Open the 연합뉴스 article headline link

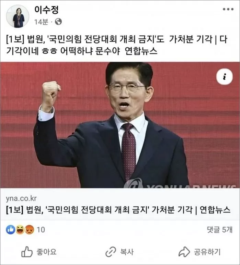[x=118, y=210]
